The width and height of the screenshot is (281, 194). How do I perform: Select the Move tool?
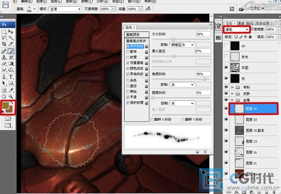pyautogui.click(x=11, y=32)
